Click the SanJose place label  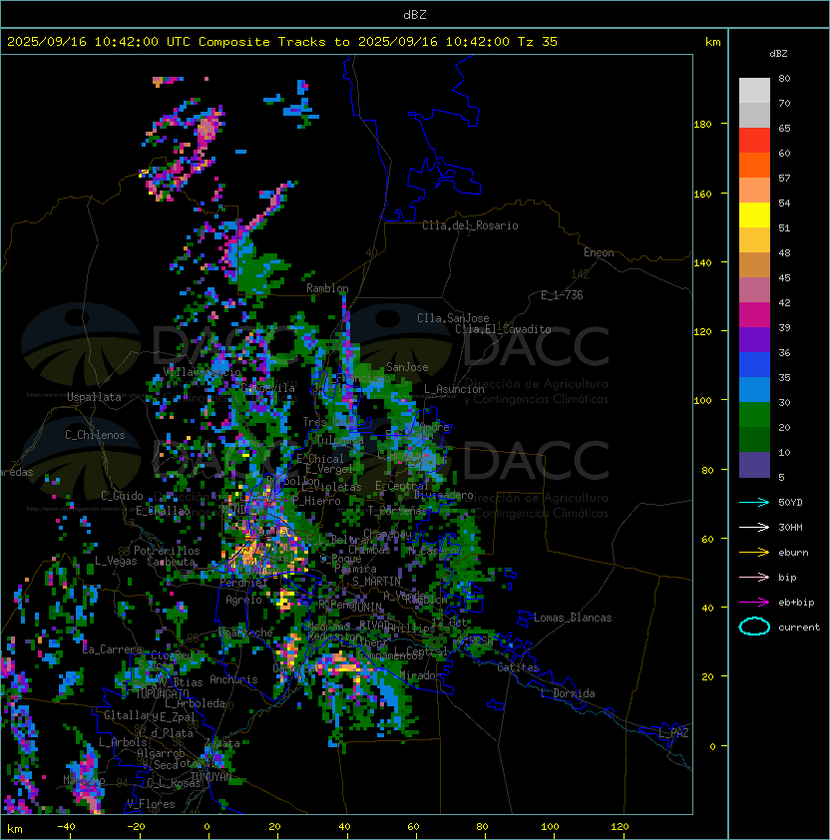(407, 367)
